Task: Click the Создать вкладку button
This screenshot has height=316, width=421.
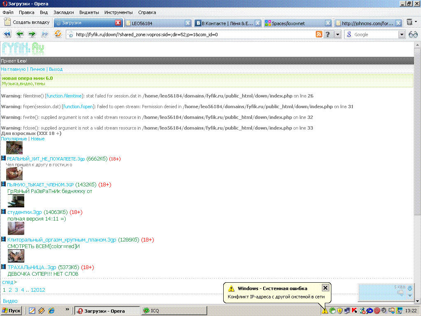Action: [x=27, y=22]
